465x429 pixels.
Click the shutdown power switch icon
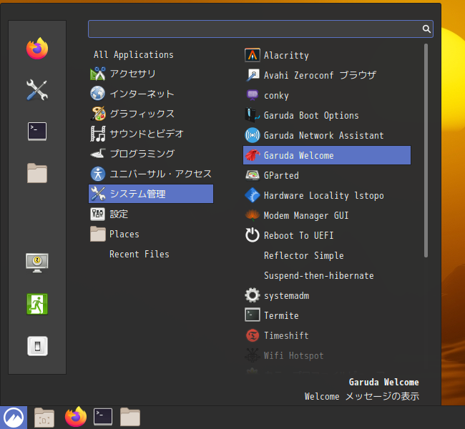[x=37, y=346]
